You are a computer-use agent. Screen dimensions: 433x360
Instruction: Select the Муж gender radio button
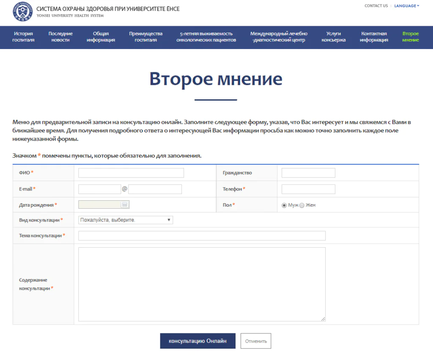click(x=284, y=205)
